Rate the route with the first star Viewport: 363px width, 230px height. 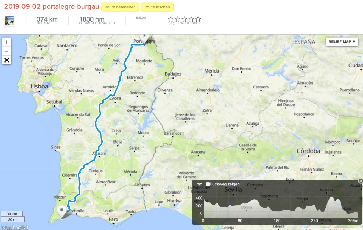point(171,19)
